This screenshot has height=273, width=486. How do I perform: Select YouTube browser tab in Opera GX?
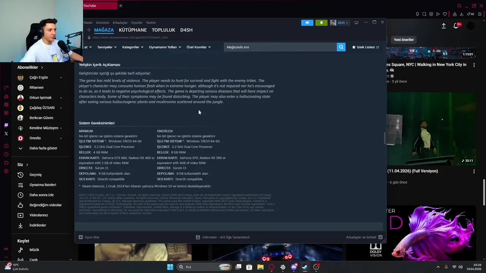[100, 6]
